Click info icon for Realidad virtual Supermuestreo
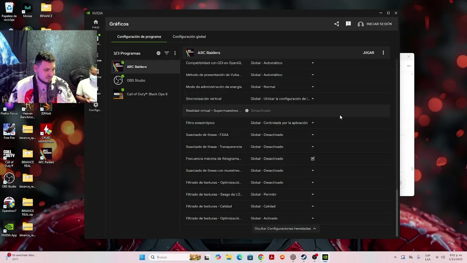The width and height of the screenshot is (467, 263). point(247,111)
